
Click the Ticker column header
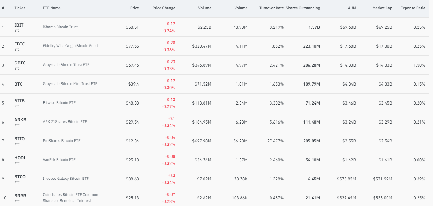click(20, 8)
